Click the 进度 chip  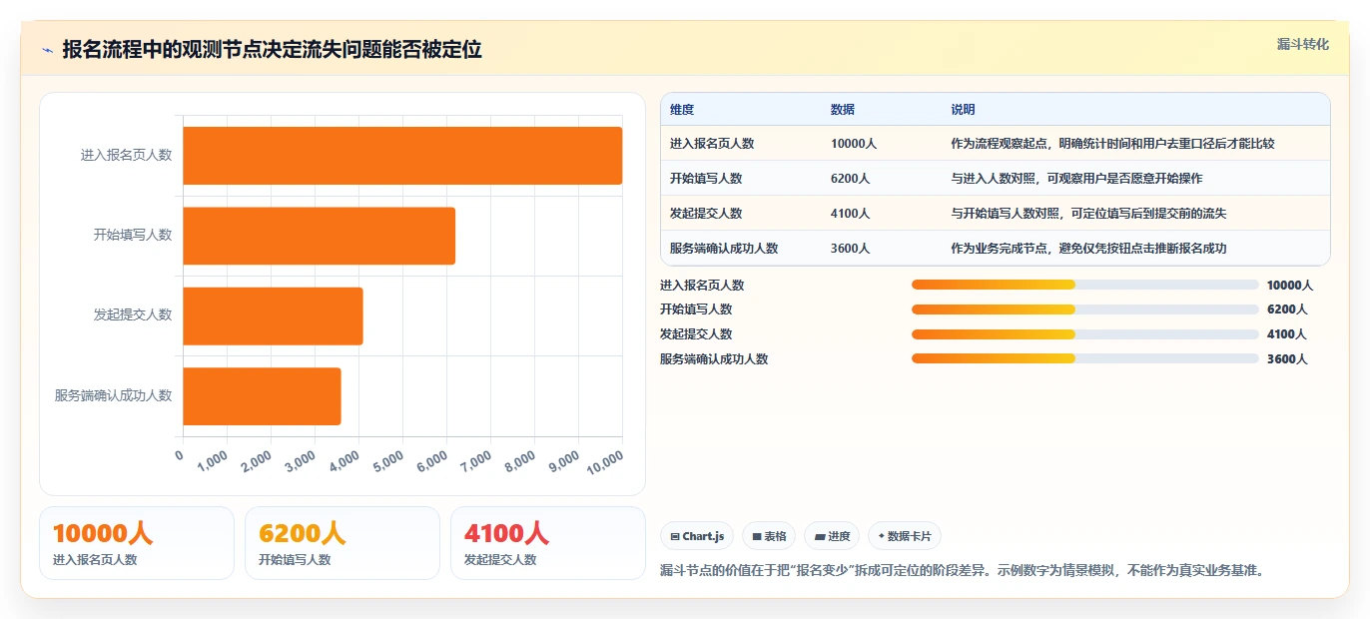832,536
